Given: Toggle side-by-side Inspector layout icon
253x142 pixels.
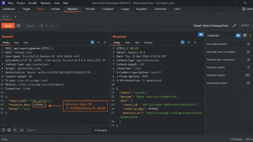Looking at the screenshot, I should coord(238,35).
